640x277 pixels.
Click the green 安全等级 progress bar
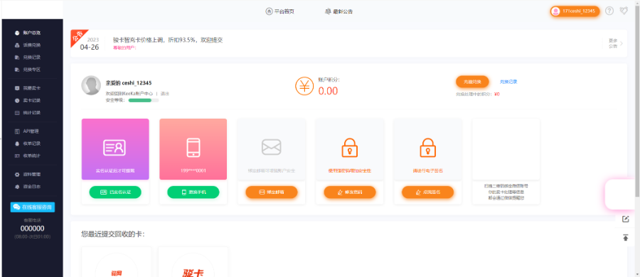point(143,100)
